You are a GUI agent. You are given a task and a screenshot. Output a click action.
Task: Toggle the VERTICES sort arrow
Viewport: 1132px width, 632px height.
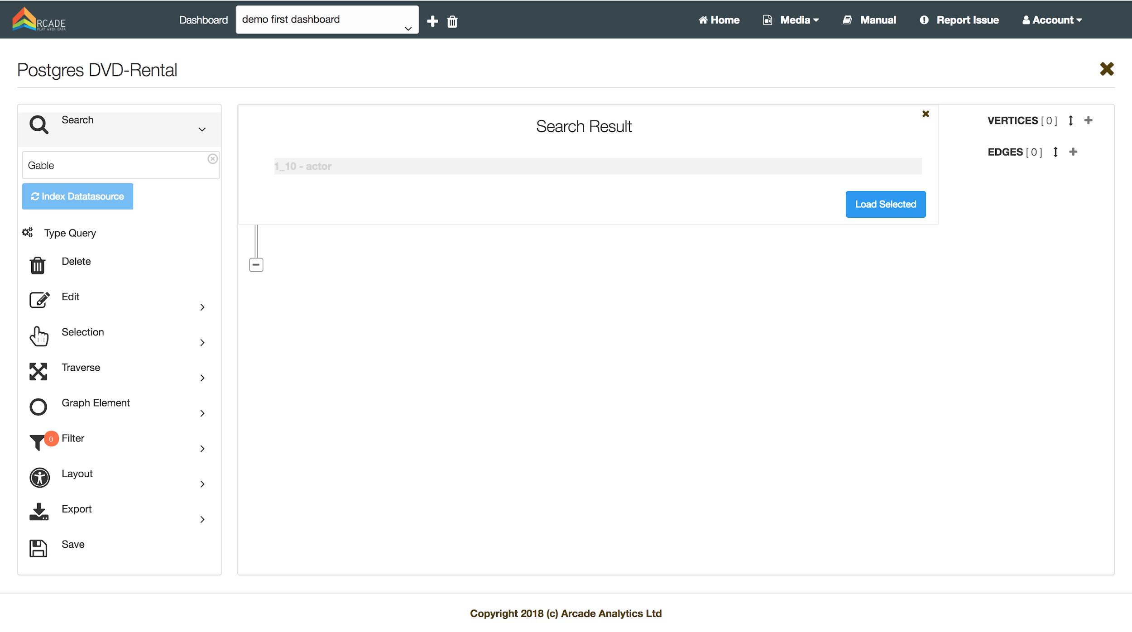(1070, 120)
